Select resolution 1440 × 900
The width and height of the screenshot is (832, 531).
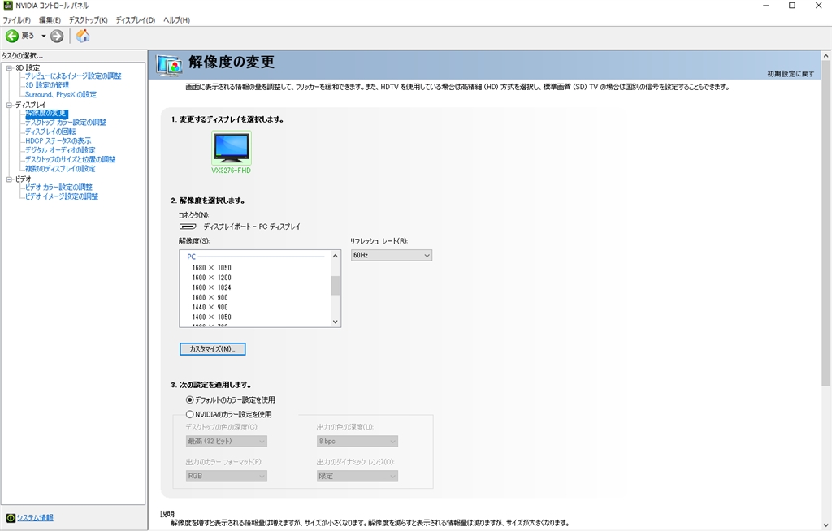[210, 307]
